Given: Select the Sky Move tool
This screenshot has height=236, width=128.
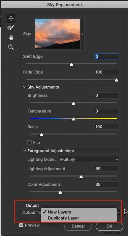Looking at the screenshot, I should click(x=11, y=18).
